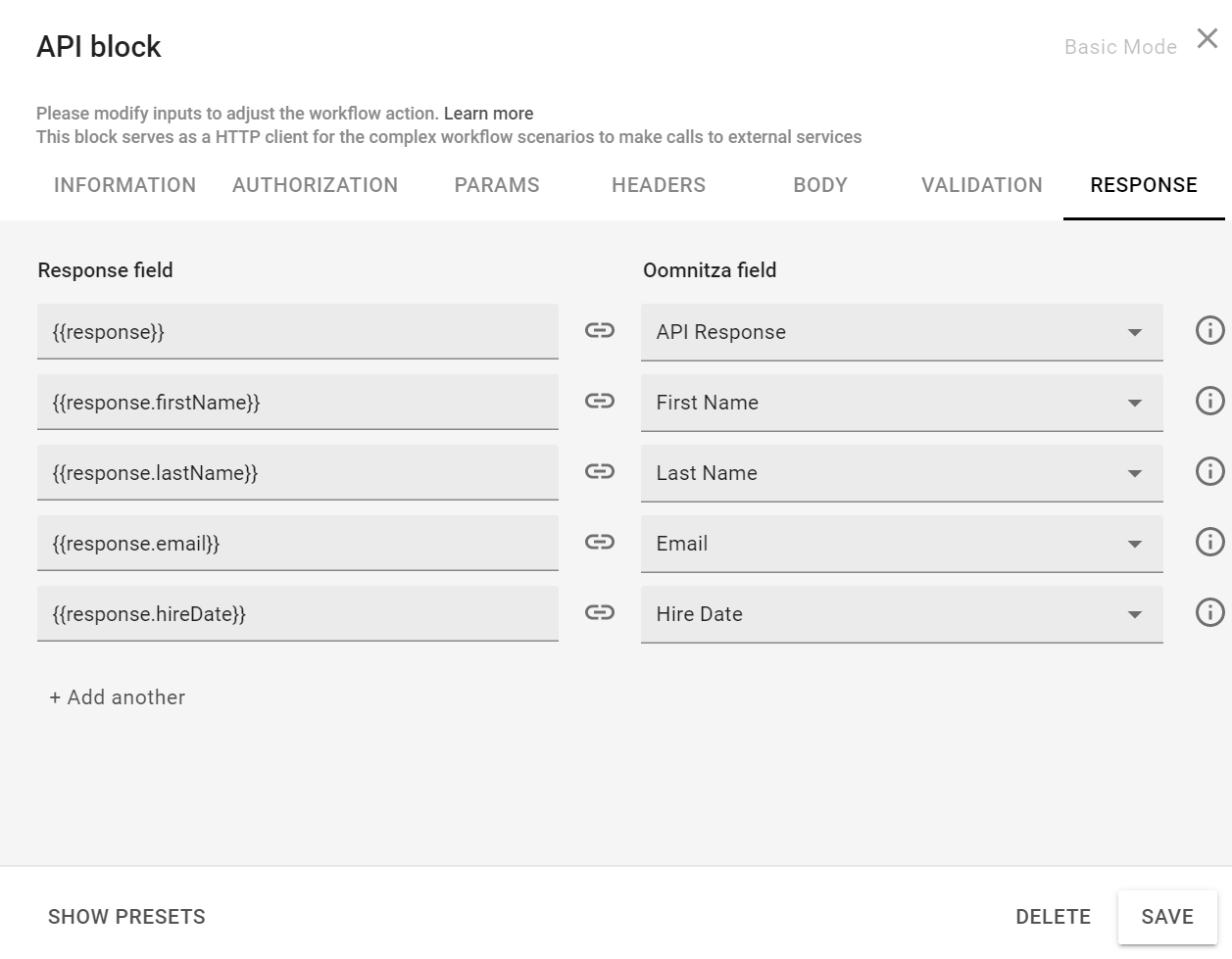1232x959 pixels.
Task: Click the info icon beside Hire Date row
Action: click(1209, 612)
